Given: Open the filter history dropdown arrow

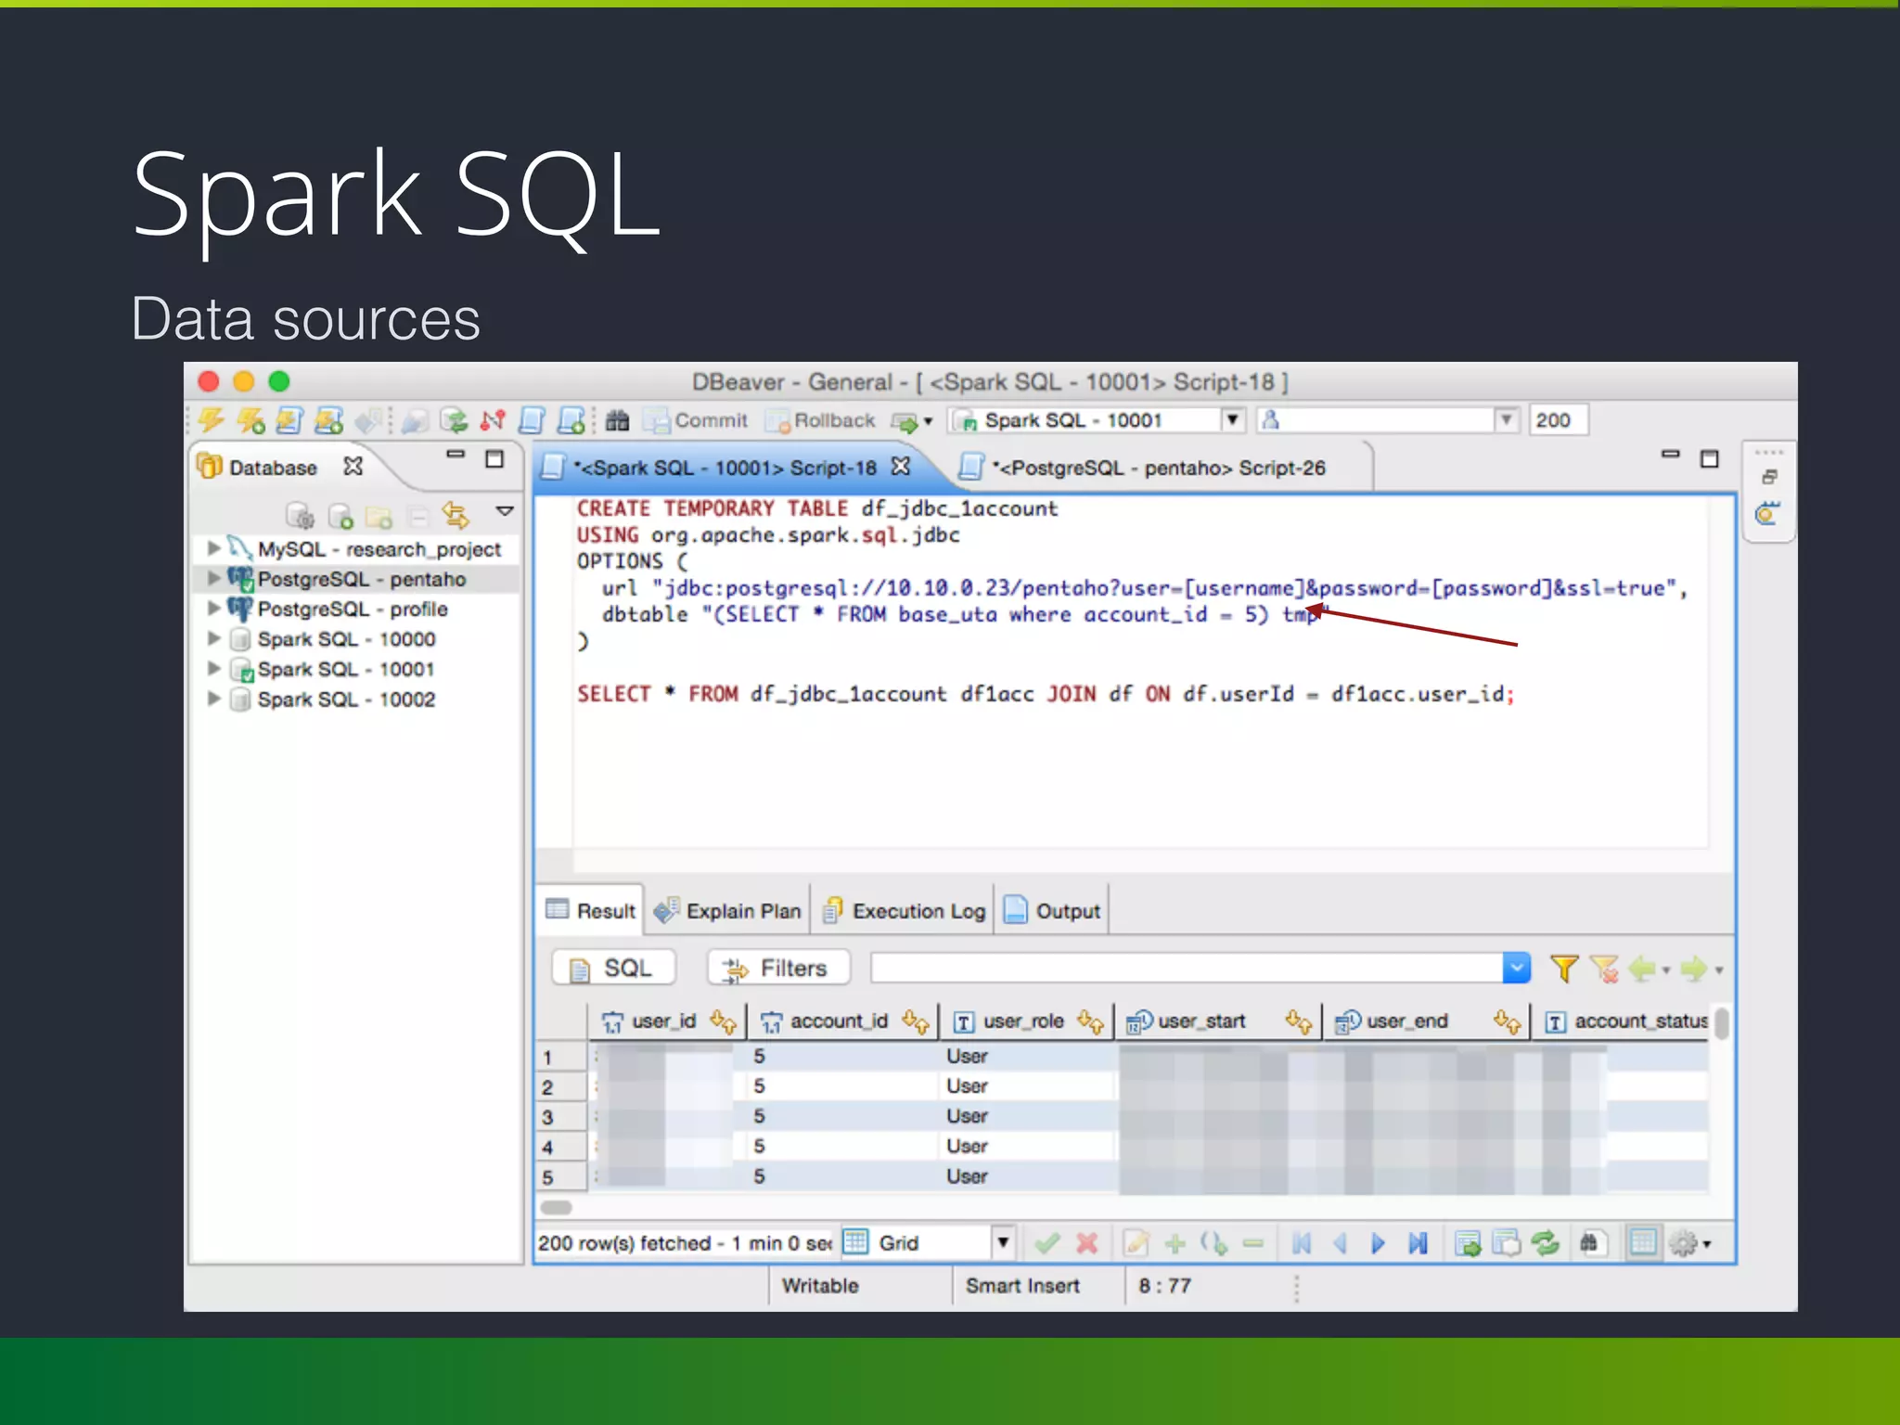Looking at the screenshot, I should click(1516, 968).
